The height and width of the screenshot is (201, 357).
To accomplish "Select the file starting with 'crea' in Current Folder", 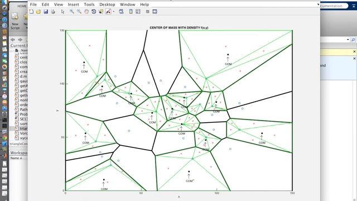I will pyautogui.click(x=21, y=71).
